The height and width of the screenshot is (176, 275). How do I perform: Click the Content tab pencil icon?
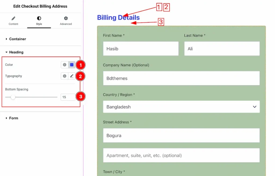[x=13, y=18]
